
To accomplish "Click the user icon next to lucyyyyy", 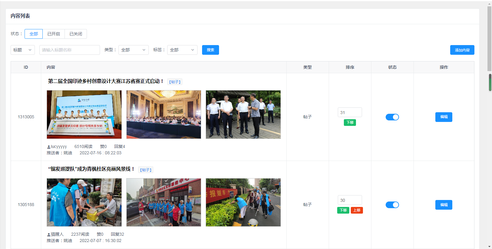I will pyautogui.click(x=48, y=147).
